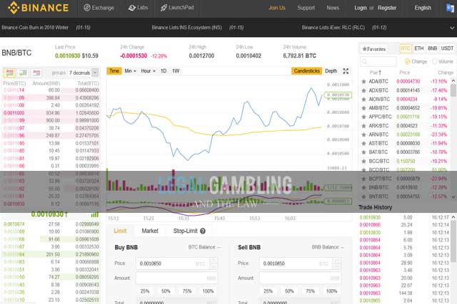Switch to Candlesticks chart view

click(306, 71)
